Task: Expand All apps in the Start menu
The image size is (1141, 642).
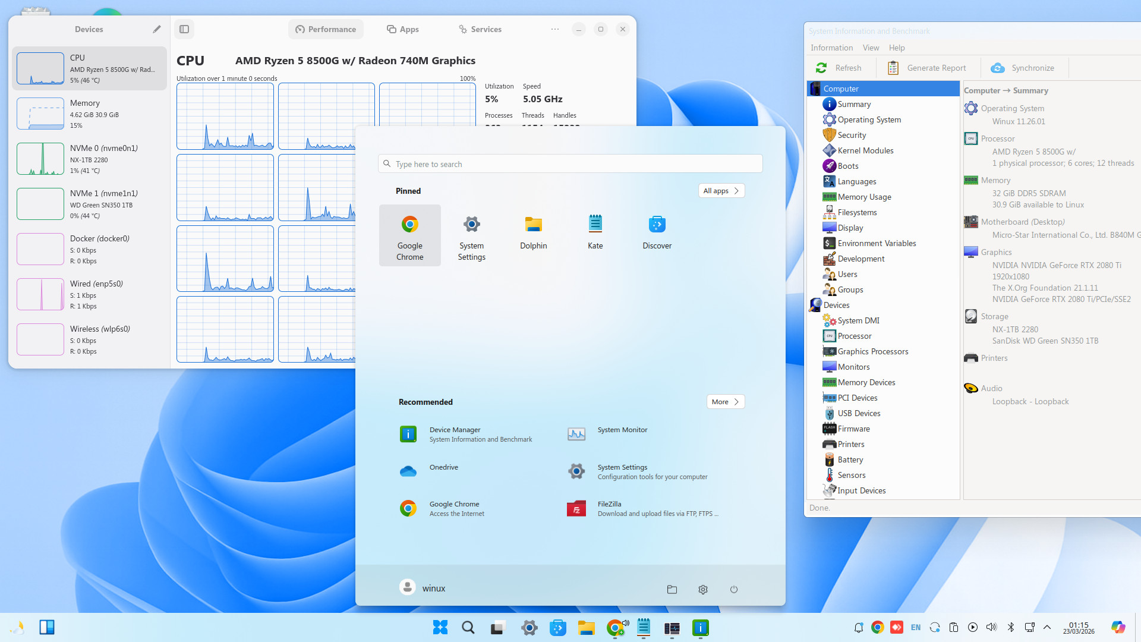Action: [721, 190]
